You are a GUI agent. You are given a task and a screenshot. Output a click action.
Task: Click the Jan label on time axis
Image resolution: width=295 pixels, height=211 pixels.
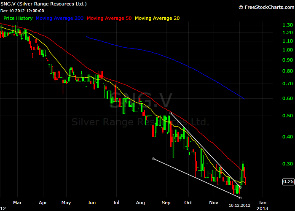(x=263, y=203)
